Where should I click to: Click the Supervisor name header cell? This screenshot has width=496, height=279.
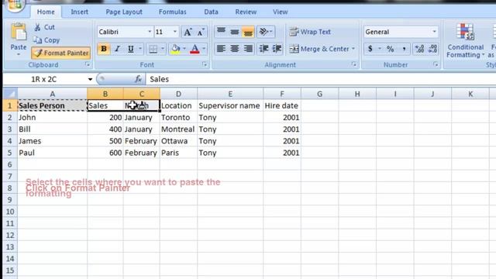pos(230,105)
